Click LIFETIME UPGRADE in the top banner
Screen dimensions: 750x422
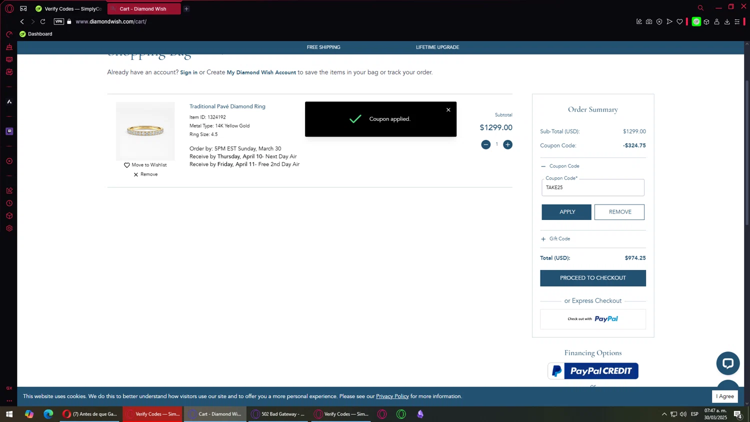(x=437, y=47)
